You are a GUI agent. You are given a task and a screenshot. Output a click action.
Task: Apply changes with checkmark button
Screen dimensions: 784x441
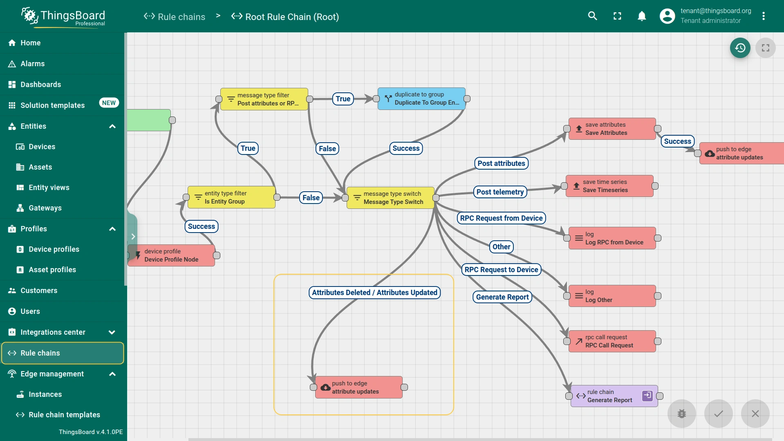tap(718, 414)
